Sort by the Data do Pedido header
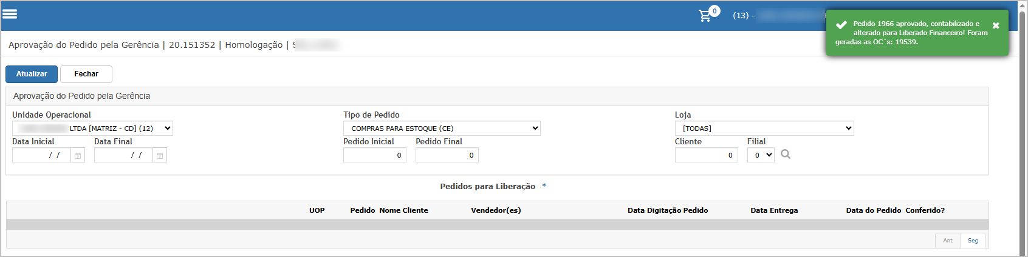Image resolution: width=1028 pixels, height=257 pixels. [874, 210]
